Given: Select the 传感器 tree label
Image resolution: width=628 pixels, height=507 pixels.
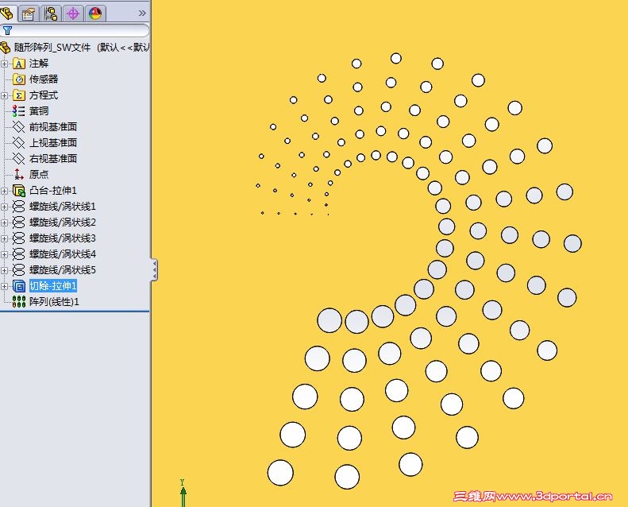Looking at the screenshot, I should (x=44, y=79).
